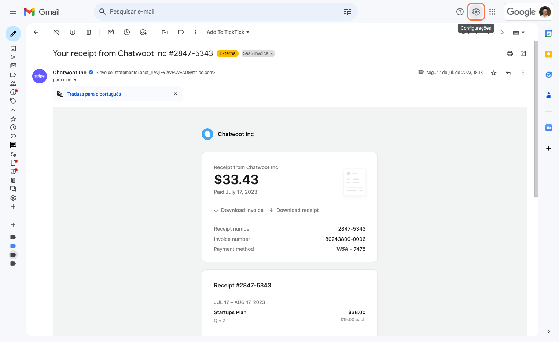Open Sent mail in the sidebar
This screenshot has width=559, height=342.
tap(13, 57)
